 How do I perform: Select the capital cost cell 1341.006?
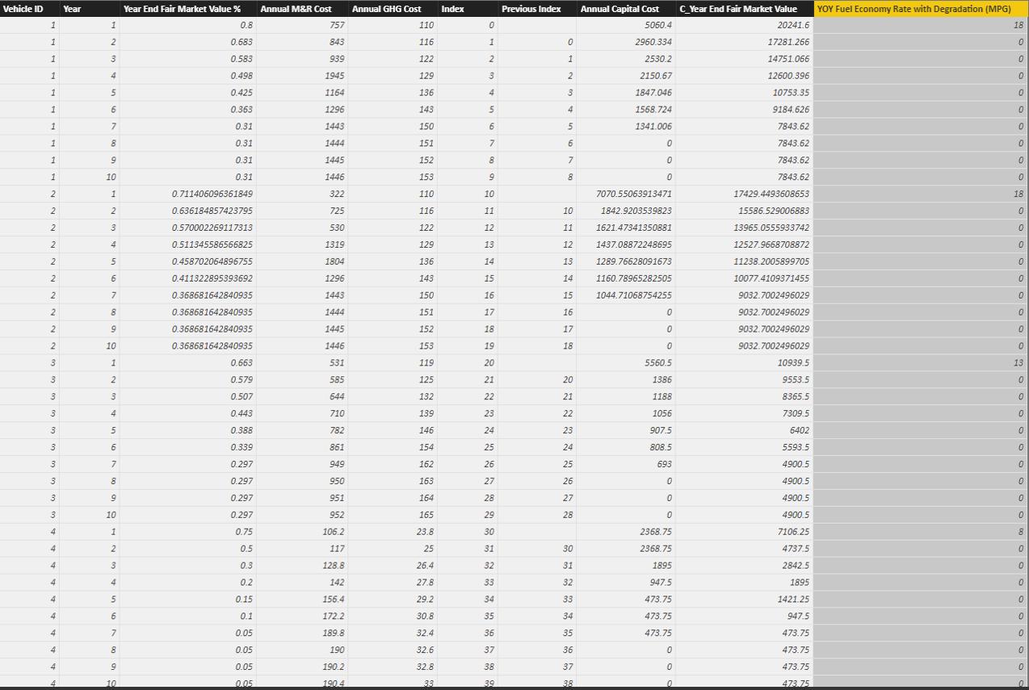tap(626, 127)
